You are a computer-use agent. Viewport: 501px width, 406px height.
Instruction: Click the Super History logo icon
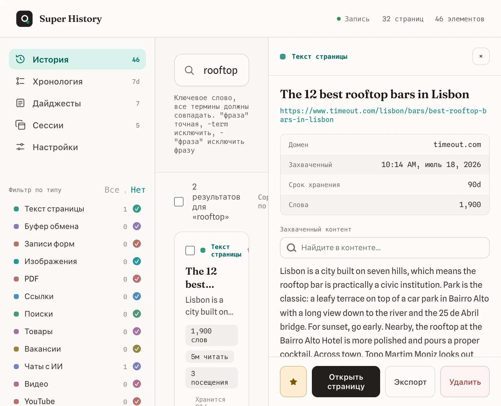(x=24, y=19)
